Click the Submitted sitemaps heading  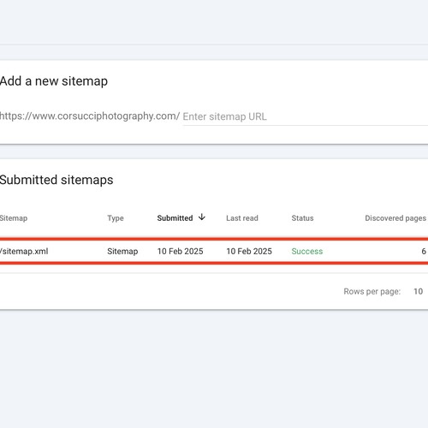(x=56, y=180)
